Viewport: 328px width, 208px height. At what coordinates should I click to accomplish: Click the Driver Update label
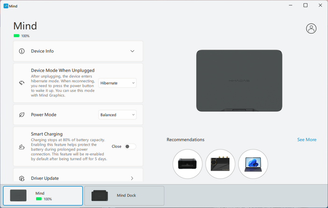(45, 178)
